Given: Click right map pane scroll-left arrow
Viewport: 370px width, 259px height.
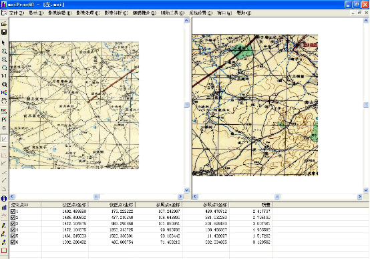Looking at the screenshot, I should (x=195, y=196).
